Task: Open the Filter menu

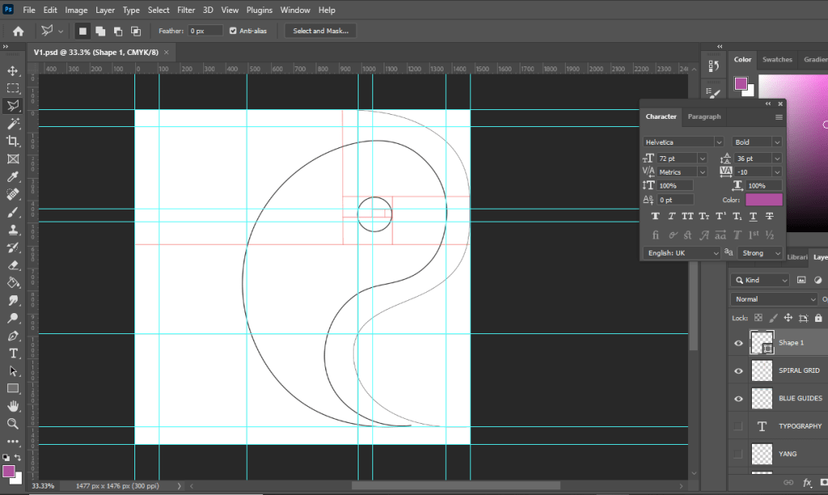Action: (186, 11)
